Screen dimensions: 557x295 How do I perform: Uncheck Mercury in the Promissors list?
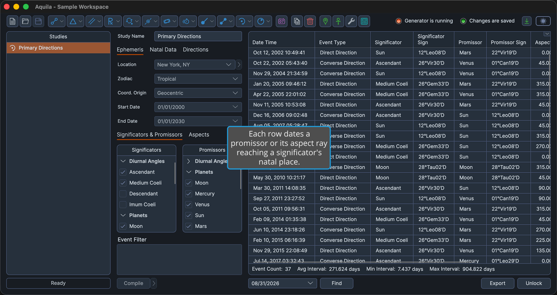(189, 194)
